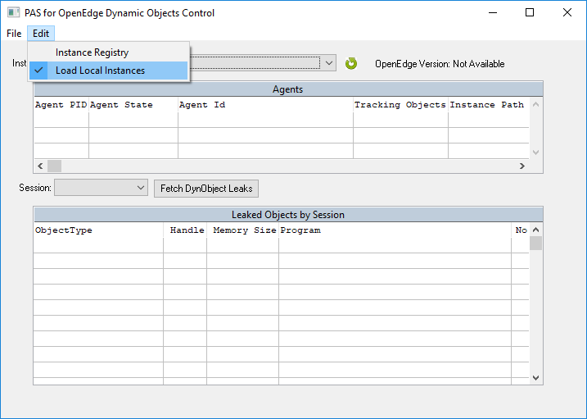587x419 pixels.
Task: Close the open Edit menu
Action: click(41, 34)
